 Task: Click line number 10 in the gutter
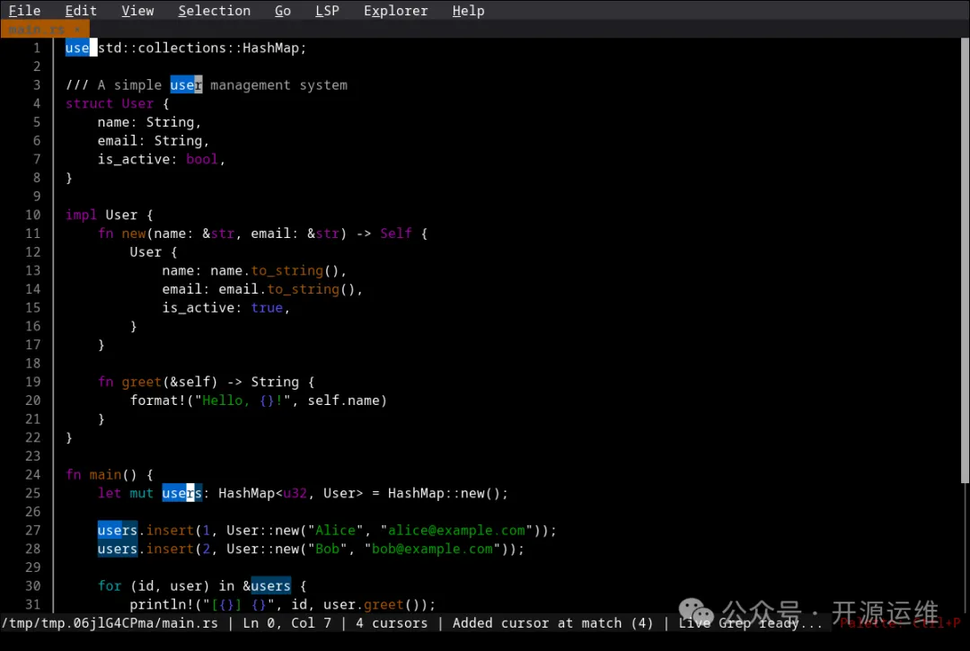(33, 215)
